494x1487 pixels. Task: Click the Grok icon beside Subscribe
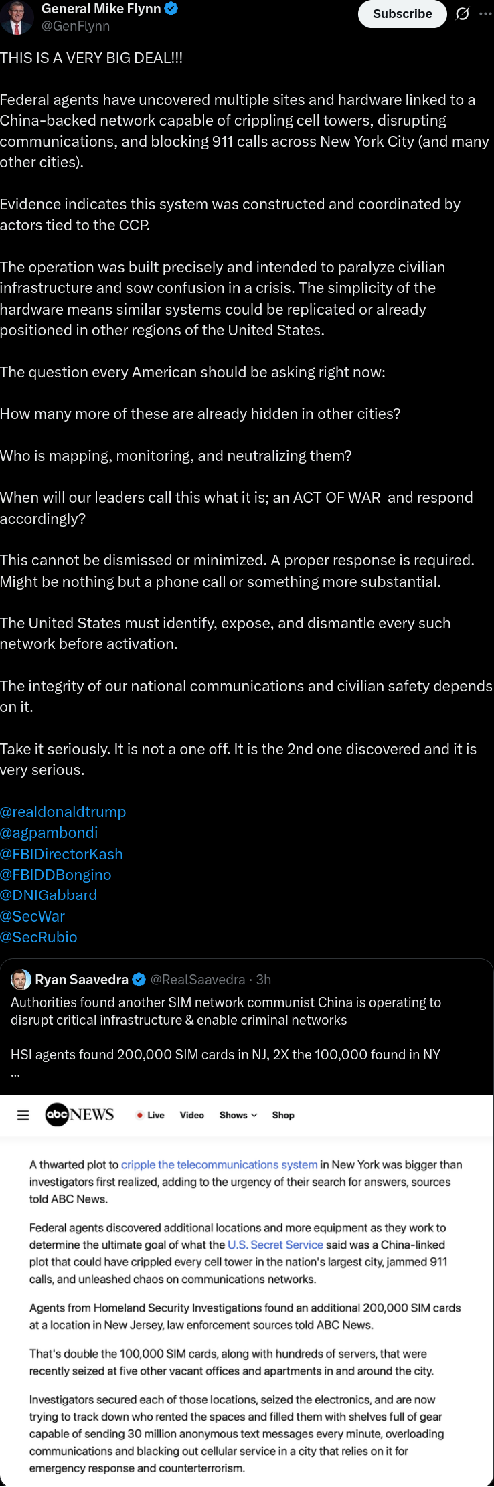(x=462, y=14)
